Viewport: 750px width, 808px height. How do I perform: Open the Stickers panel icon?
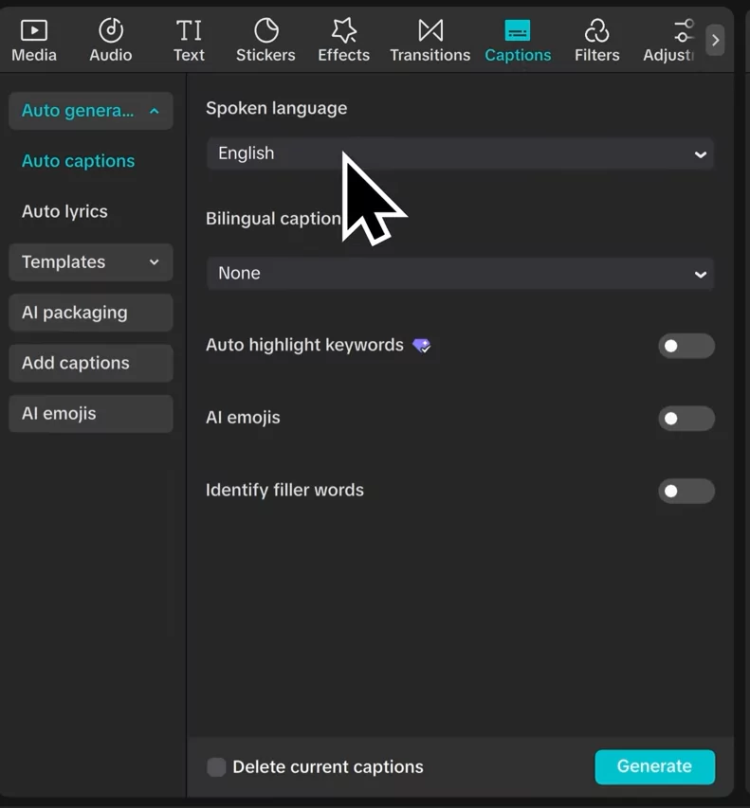point(266,31)
